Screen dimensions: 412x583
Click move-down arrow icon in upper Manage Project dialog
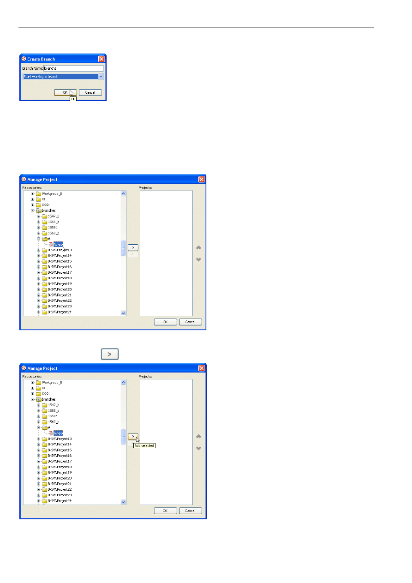coord(199,259)
